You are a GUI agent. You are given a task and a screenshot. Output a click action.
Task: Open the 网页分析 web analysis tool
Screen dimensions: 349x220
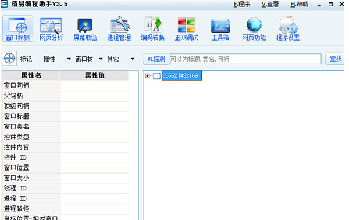[x=51, y=28]
